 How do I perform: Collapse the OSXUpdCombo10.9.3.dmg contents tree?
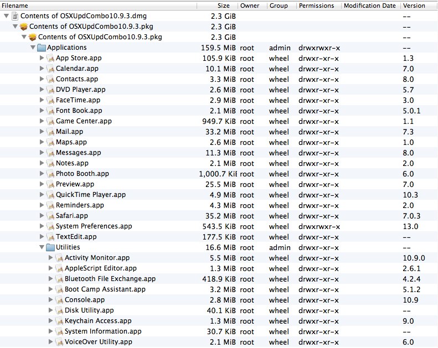[x=7, y=16]
